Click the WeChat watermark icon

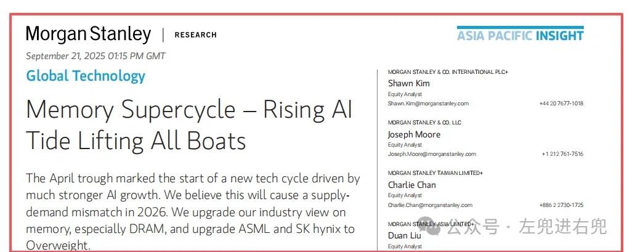(431, 226)
